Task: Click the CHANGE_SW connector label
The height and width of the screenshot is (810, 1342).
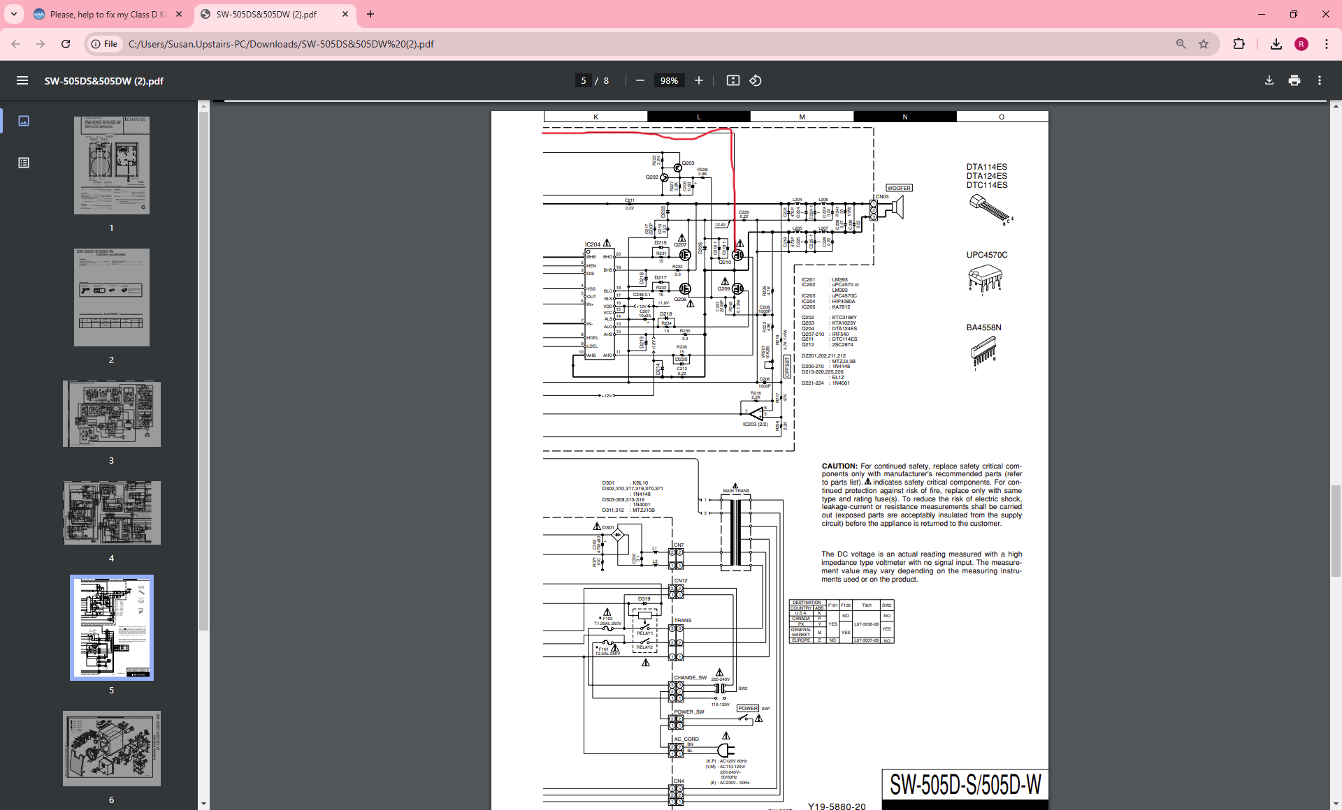Action: click(x=691, y=677)
